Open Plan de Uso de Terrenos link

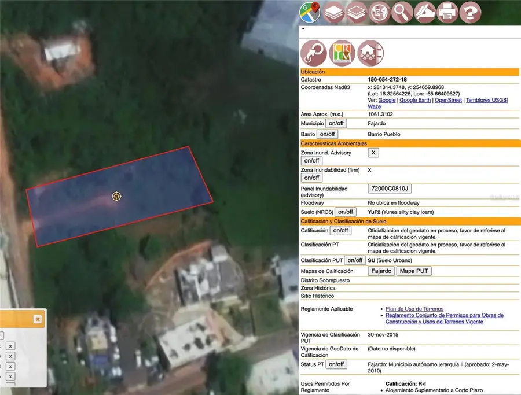tap(414, 309)
